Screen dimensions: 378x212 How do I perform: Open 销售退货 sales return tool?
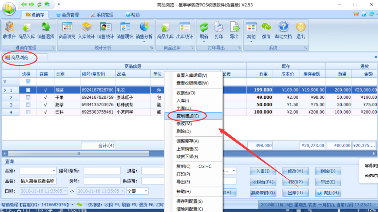46,30
